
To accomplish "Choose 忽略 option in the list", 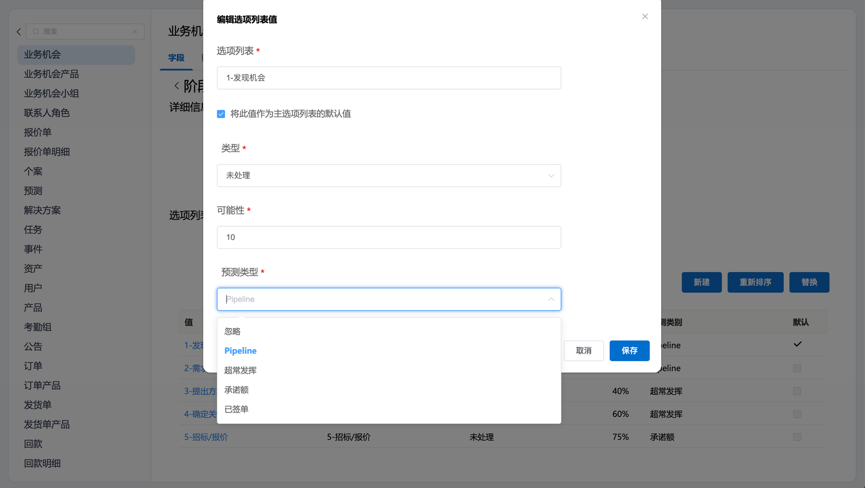I will click(232, 331).
